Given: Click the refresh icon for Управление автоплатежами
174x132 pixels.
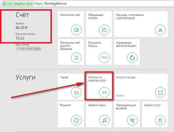Looking at the screenshot, I should click(x=132, y=57).
